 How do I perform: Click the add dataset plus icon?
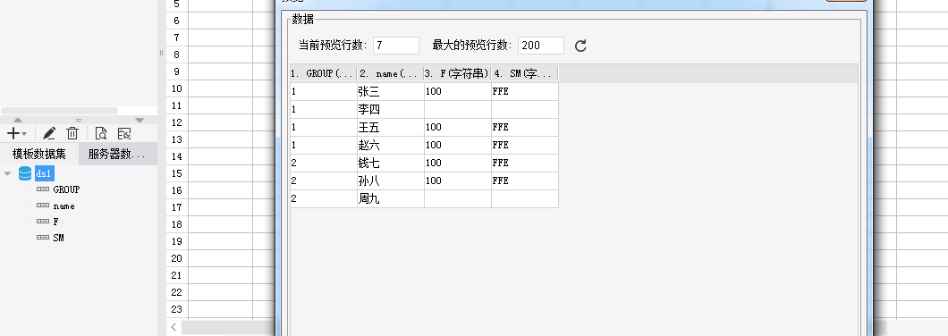point(13,133)
